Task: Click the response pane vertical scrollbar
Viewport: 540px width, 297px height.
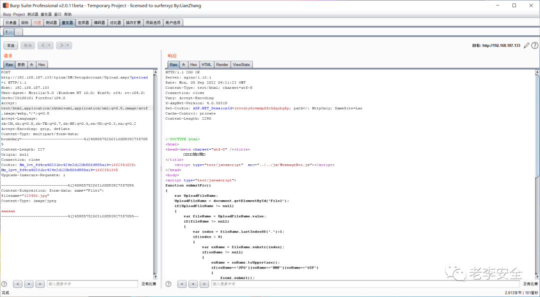Action: click(537, 174)
